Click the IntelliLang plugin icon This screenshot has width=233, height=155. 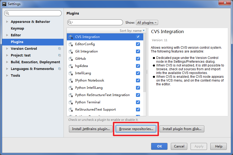pyautogui.click(x=71, y=73)
